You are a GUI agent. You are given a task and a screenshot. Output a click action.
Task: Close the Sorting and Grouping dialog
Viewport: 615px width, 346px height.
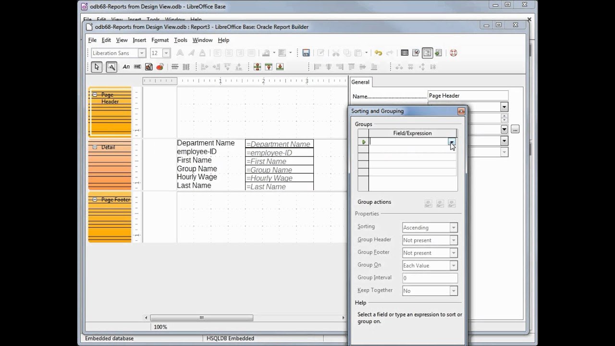point(461,111)
